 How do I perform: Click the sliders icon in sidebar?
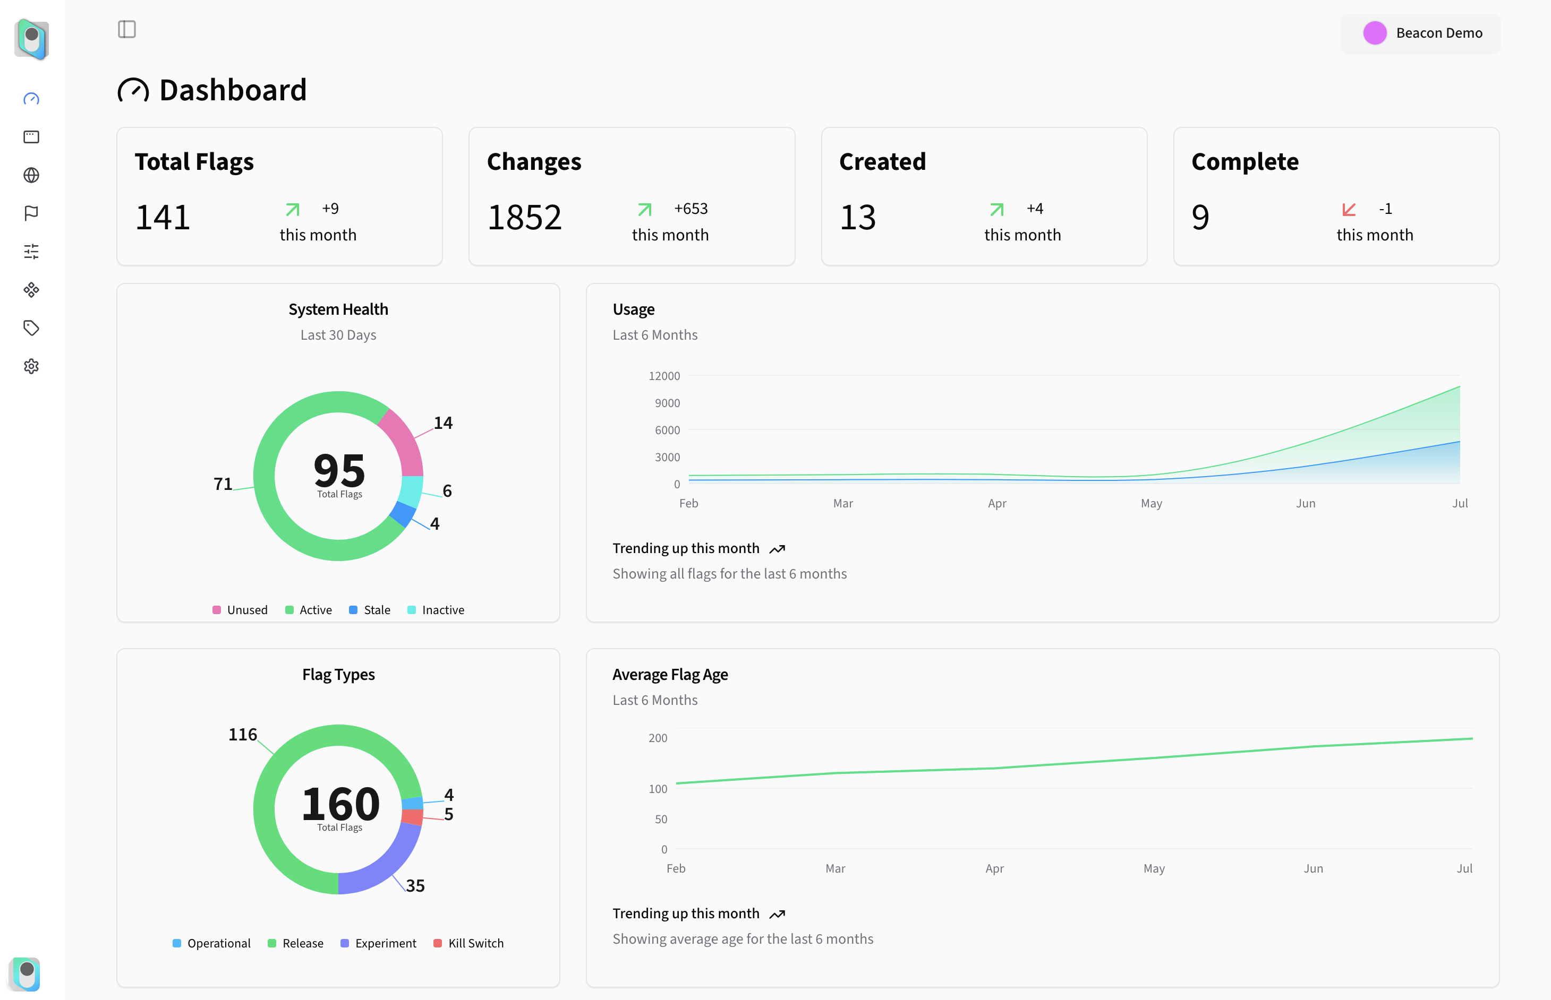[x=31, y=251]
